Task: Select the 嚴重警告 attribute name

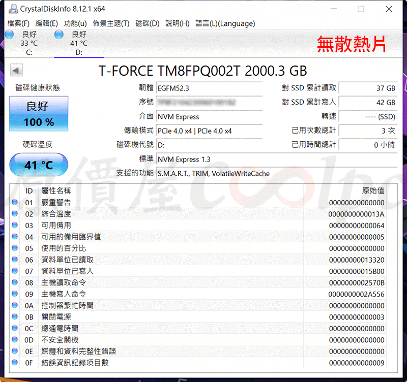Action: coord(56,202)
